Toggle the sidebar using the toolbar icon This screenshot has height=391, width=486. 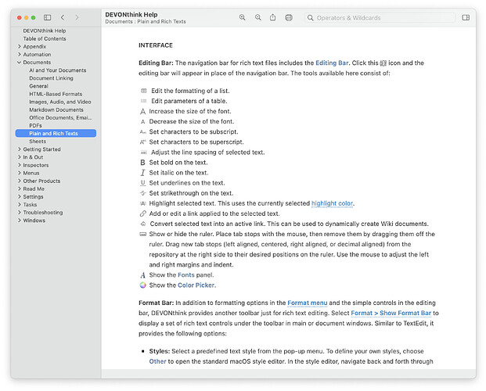47,17
